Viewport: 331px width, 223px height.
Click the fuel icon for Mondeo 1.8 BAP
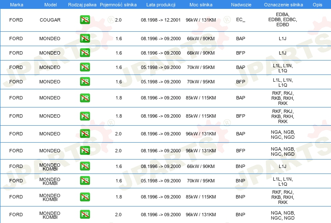pos(85,98)
